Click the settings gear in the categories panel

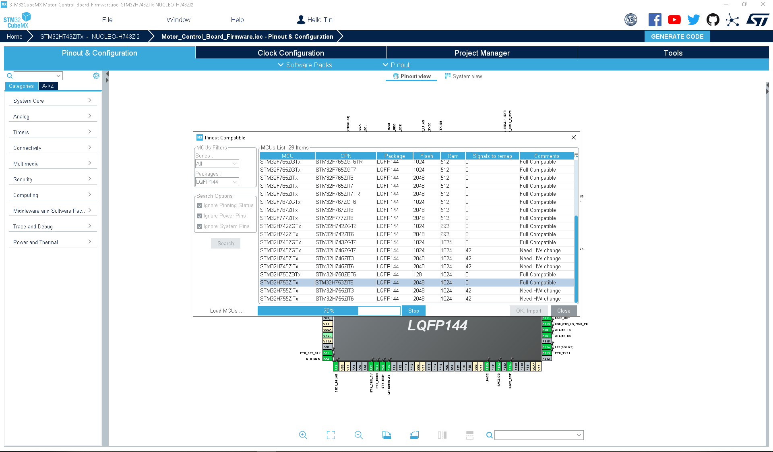(96, 76)
